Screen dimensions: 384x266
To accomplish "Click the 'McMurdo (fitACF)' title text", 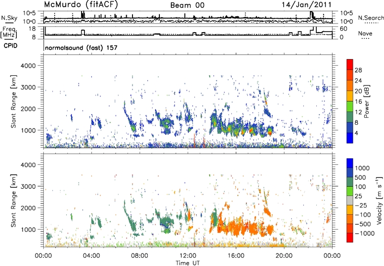I will [81, 5].
